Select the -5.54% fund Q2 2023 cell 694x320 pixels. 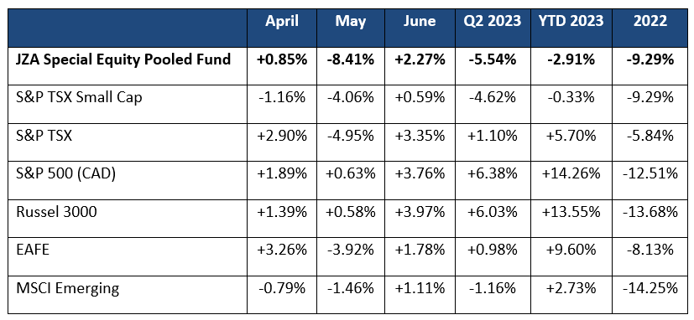click(x=493, y=59)
